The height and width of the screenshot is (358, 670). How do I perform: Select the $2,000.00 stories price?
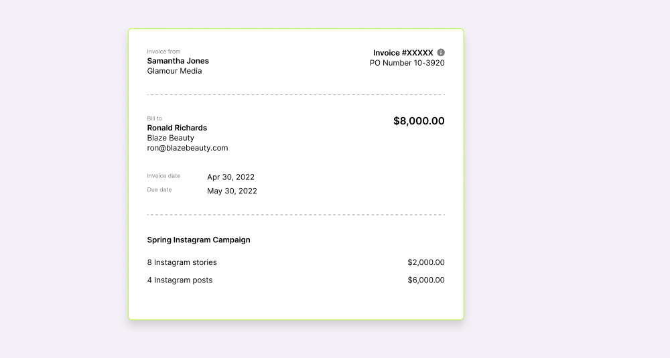(426, 262)
